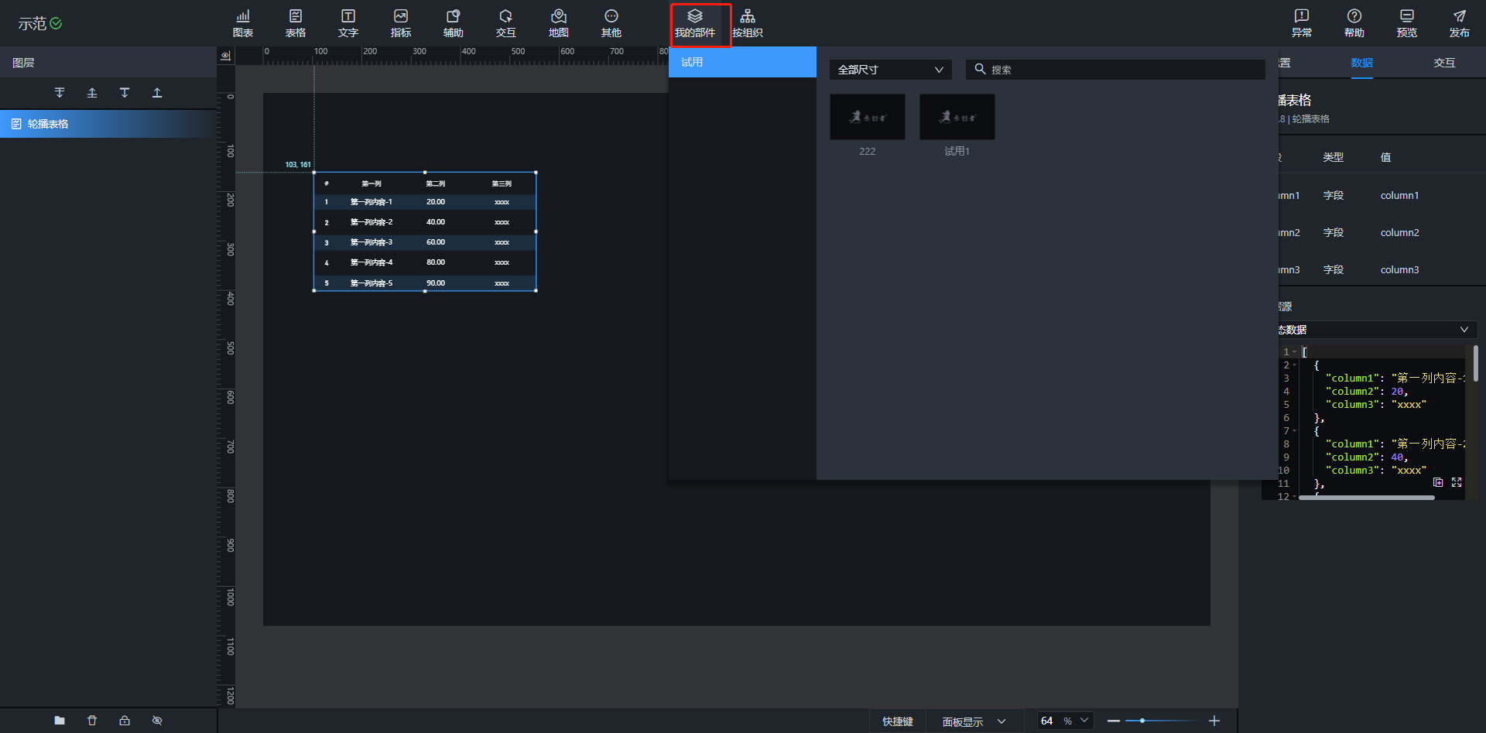Select the 试用1 component thumbnail
Image resolution: width=1486 pixels, height=733 pixels.
[957, 117]
